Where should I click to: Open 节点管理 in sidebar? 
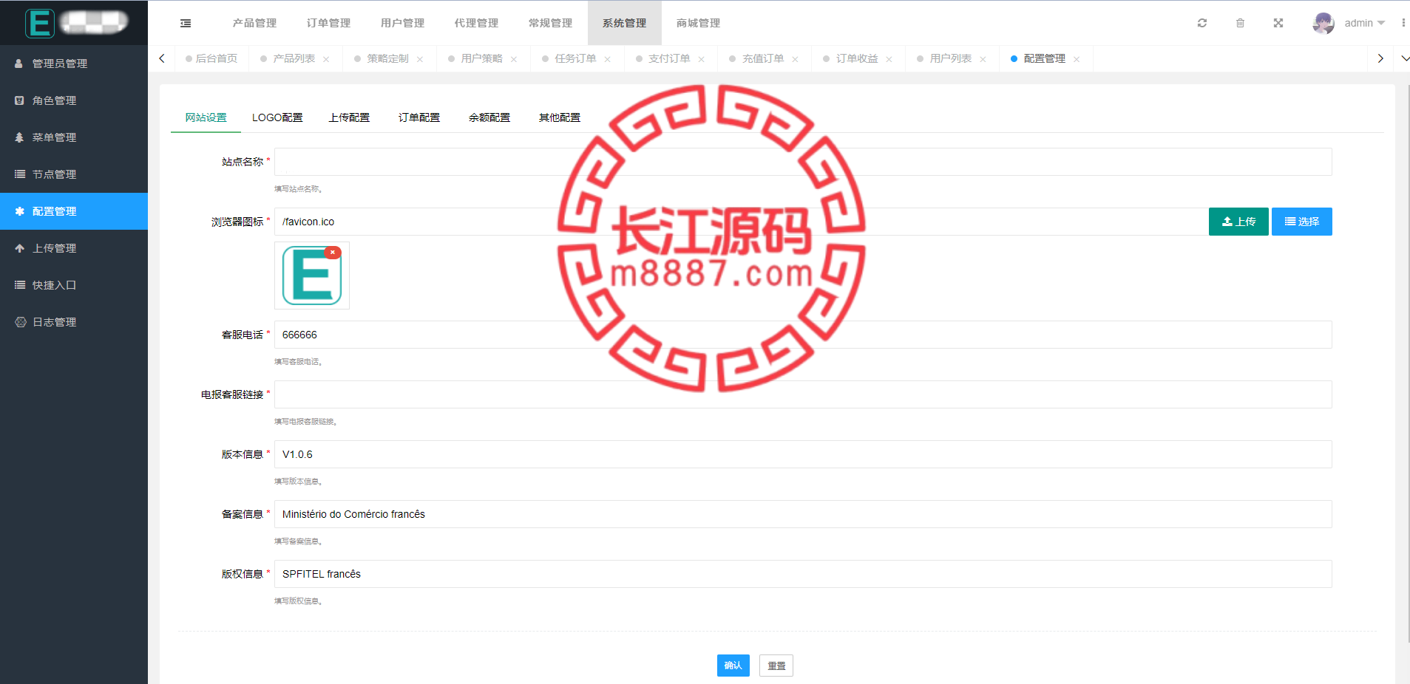click(x=74, y=174)
